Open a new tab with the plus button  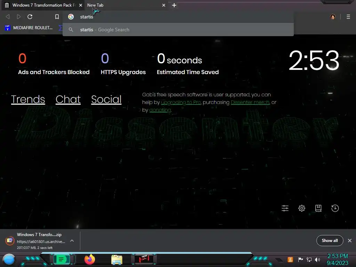click(x=174, y=5)
